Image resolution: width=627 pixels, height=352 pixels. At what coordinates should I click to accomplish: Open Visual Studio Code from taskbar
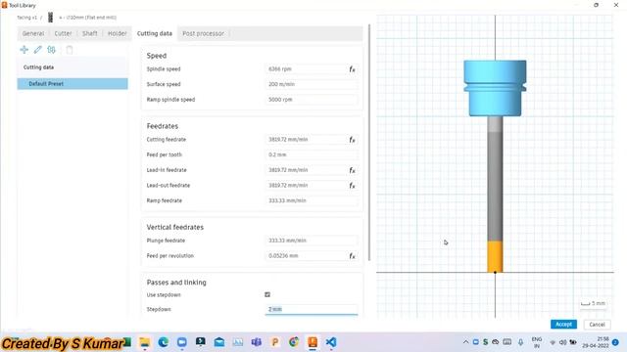(331, 342)
